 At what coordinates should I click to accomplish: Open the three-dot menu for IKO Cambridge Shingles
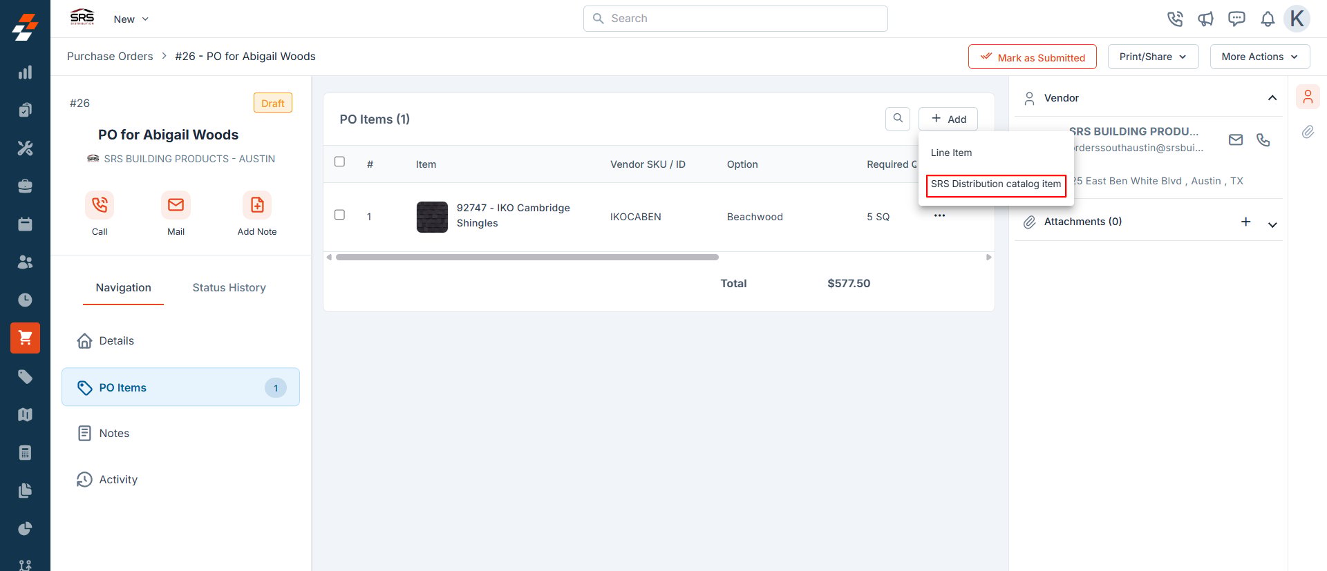(939, 216)
